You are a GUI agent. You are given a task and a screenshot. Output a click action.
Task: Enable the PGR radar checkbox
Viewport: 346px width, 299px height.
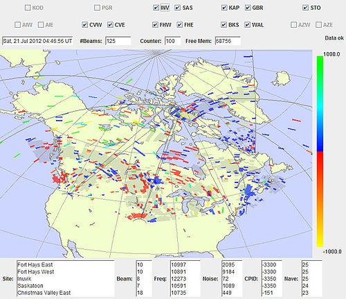[97, 8]
